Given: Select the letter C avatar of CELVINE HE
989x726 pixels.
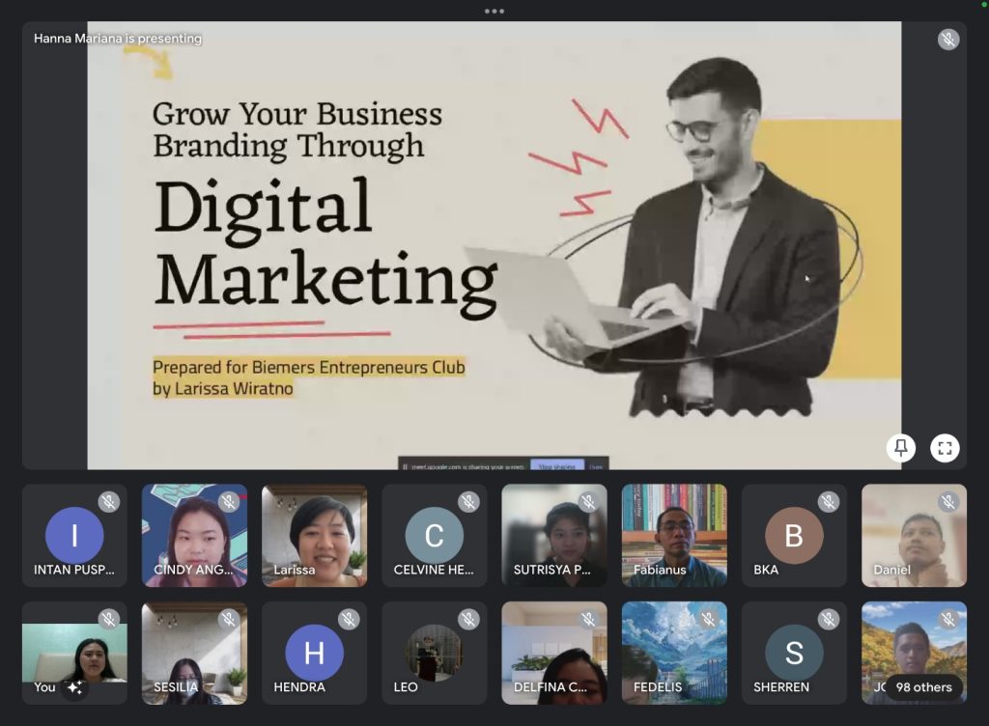Looking at the screenshot, I should (434, 535).
